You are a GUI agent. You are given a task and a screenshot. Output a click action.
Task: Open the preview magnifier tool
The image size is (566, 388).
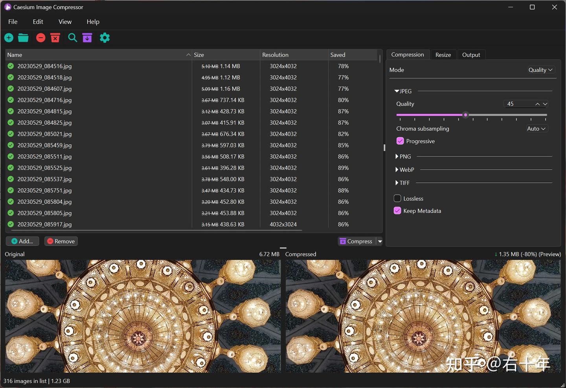[72, 37]
